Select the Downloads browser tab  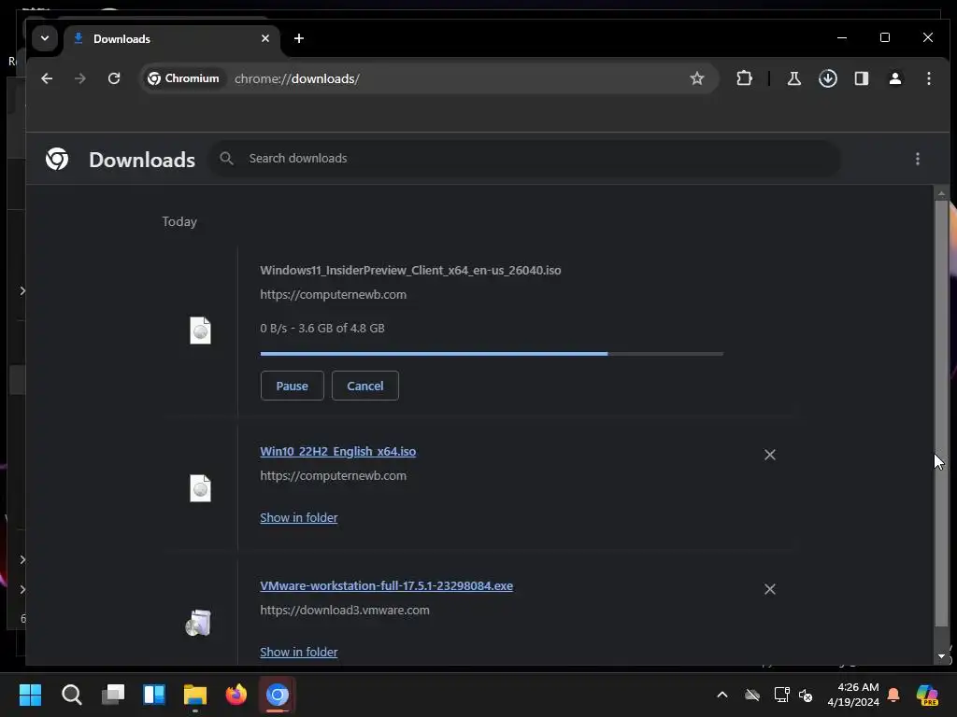pyautogui.click(x=171, y=39)
